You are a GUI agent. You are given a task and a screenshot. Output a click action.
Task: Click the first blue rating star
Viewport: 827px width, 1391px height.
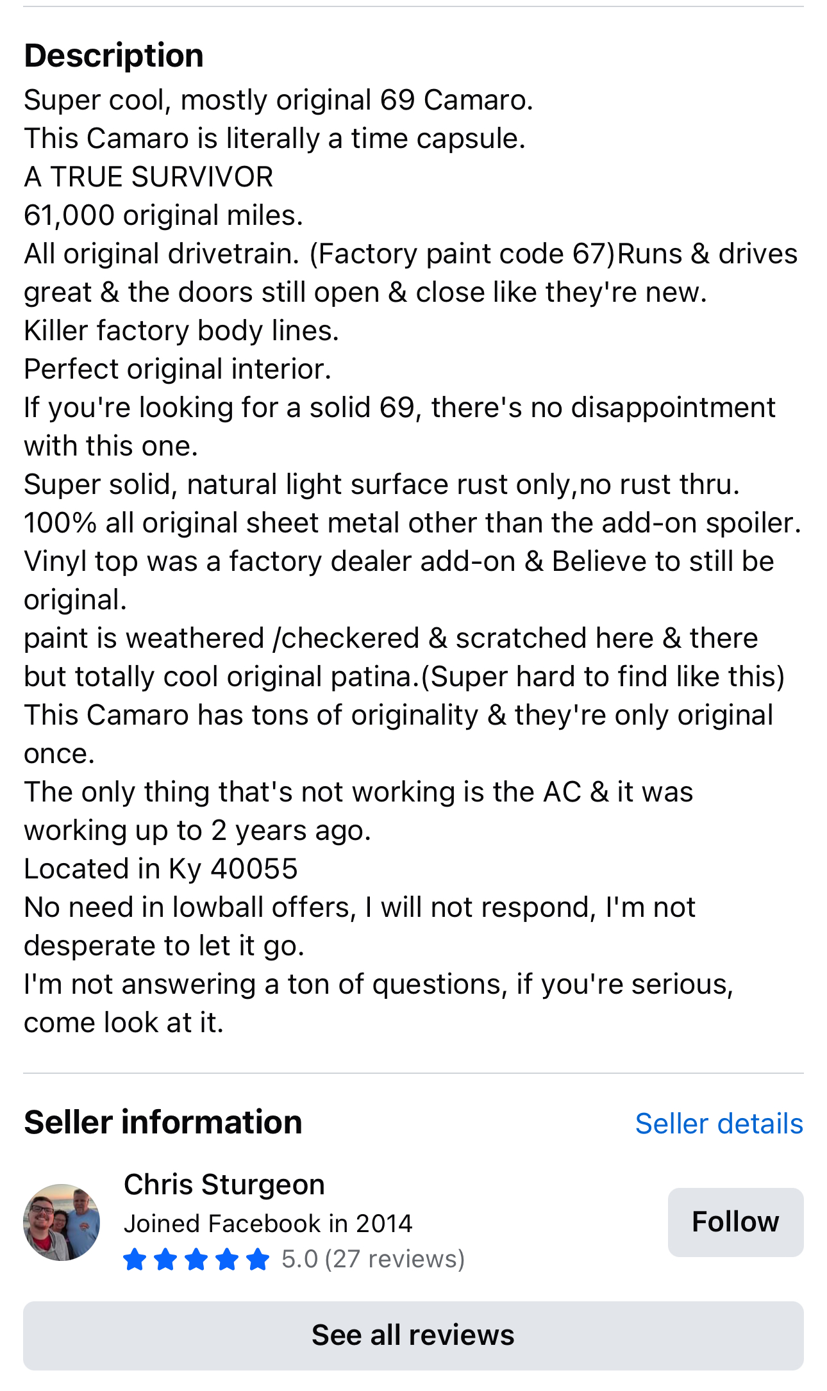point(135,1259)
